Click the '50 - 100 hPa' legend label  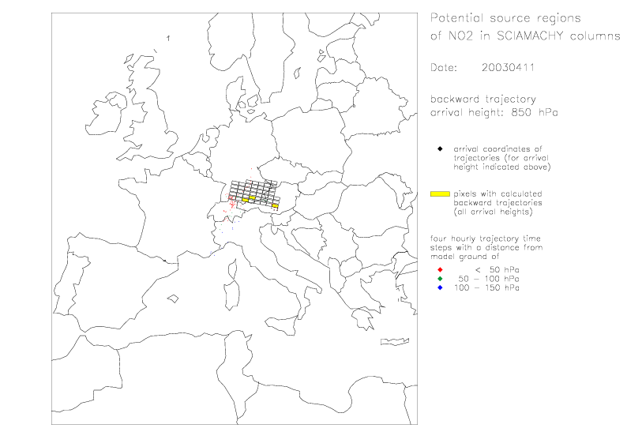point(489,279)
